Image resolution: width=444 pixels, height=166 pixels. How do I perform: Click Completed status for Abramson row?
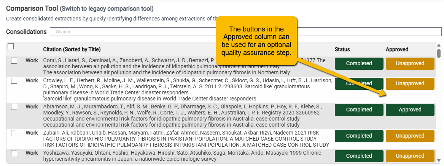click(359, 110)
